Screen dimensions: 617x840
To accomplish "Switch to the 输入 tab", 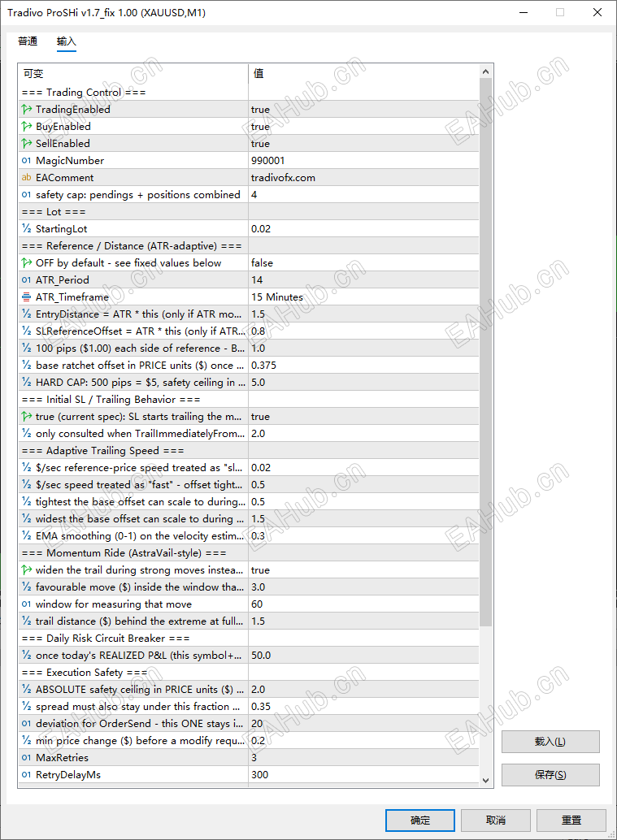I will [x=67, y=41].
